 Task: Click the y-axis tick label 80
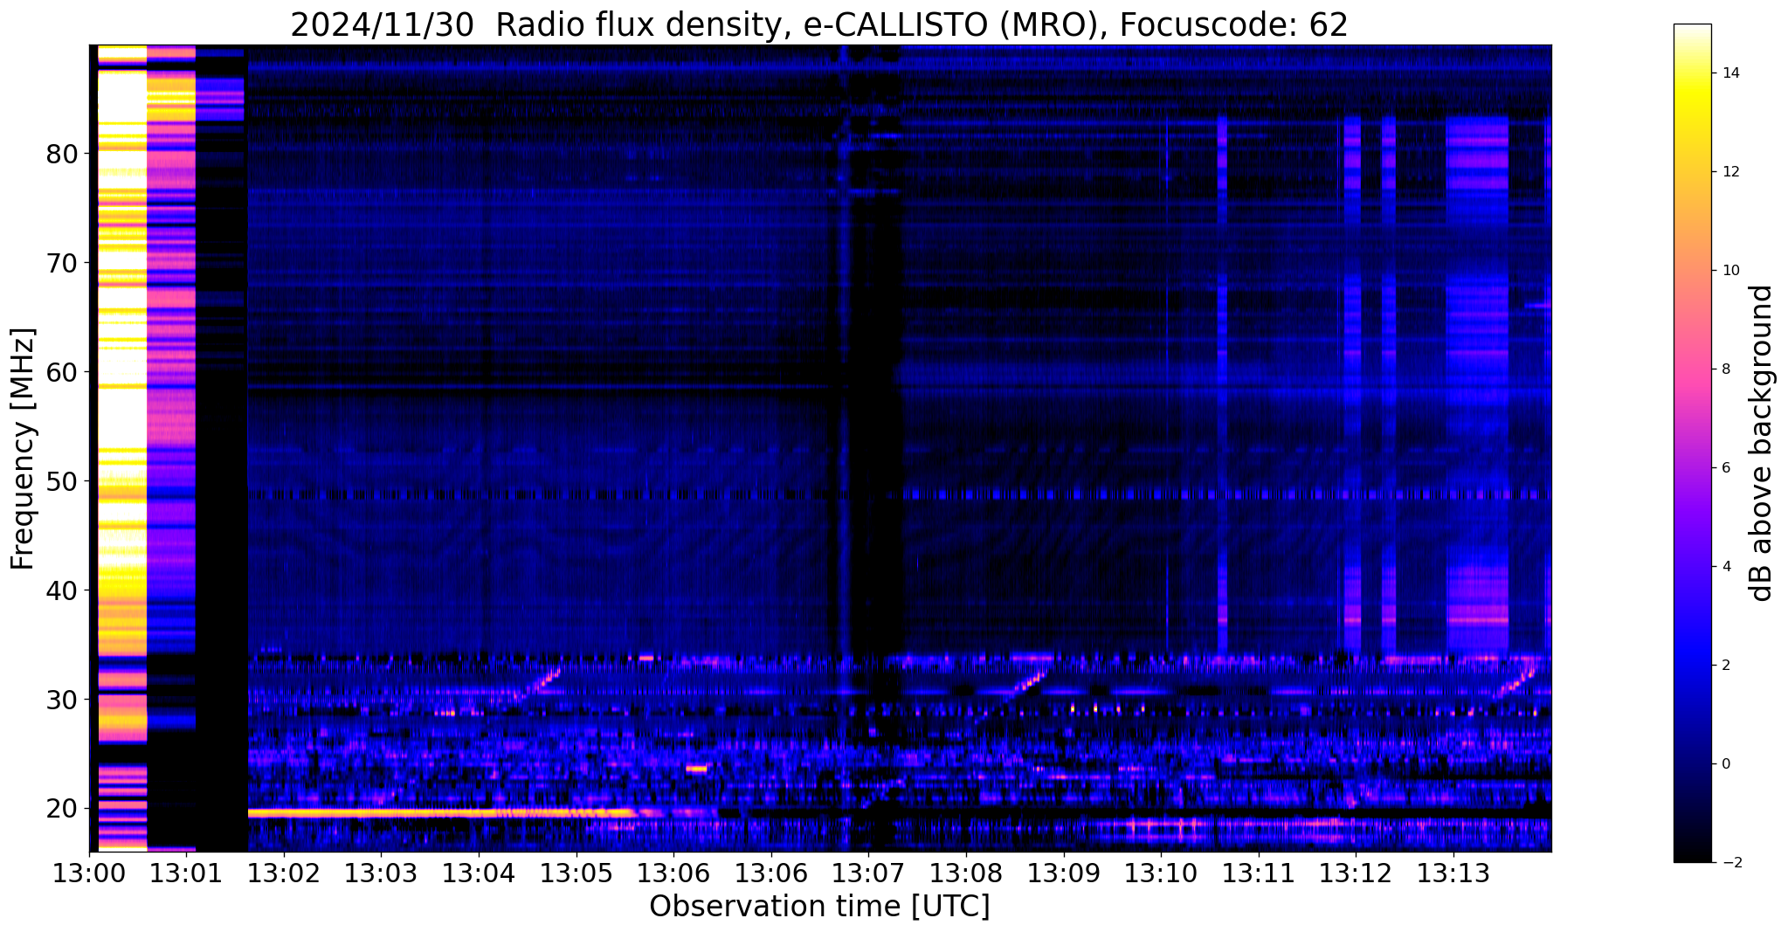63,155
